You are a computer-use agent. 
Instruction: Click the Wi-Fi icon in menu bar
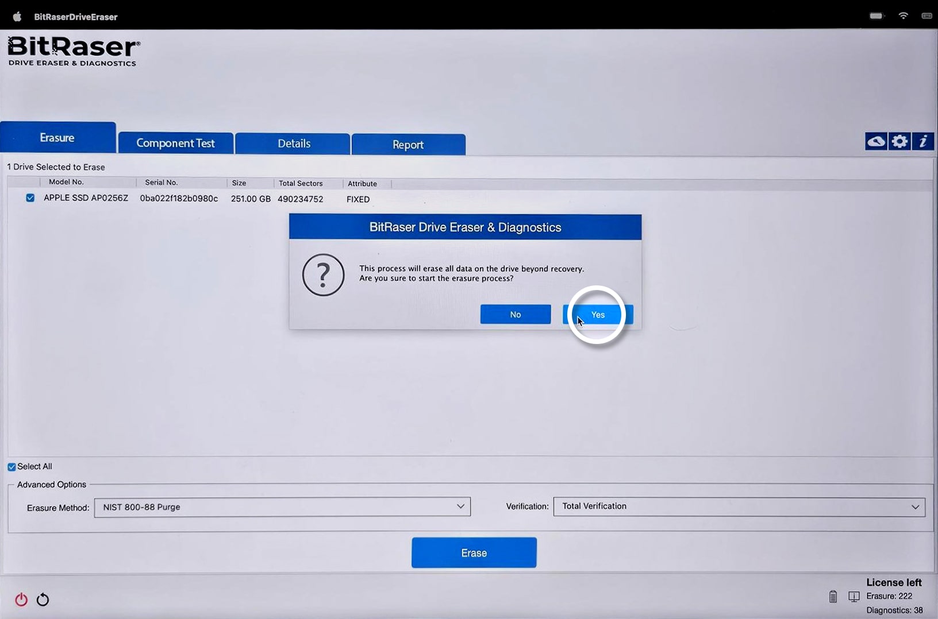tap(904, 16)
